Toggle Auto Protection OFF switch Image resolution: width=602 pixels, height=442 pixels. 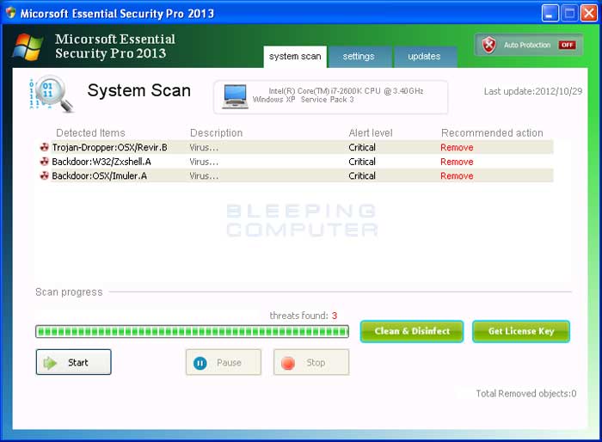point(567,45)
